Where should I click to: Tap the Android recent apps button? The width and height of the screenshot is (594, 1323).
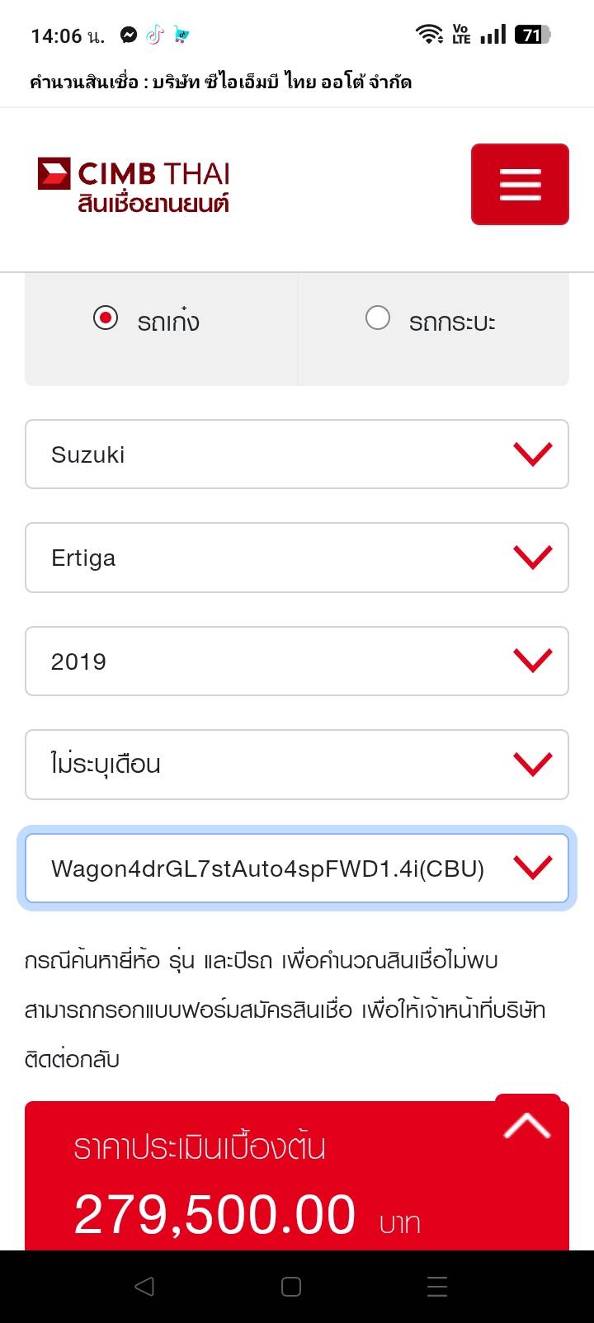(437, 1286)
